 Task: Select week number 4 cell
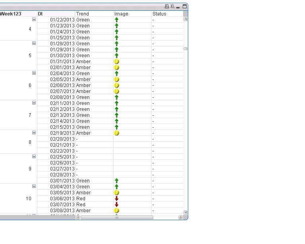[18, 29]
